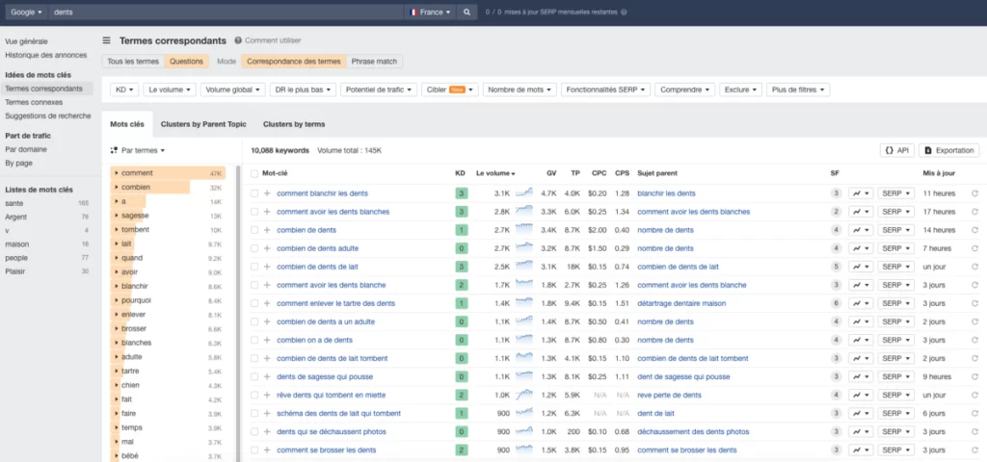
Task: Select the Questions tab
Action: (x=186, y=62)
